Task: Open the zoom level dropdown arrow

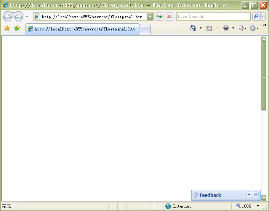Action: coord(258,206)
